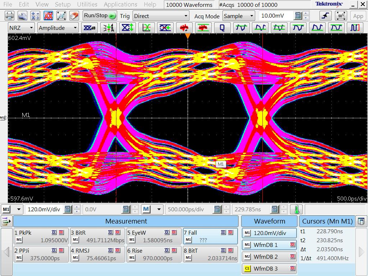Click the Print icon in the toolbar
The image size is (368, 276).
[x=9, y=16]
